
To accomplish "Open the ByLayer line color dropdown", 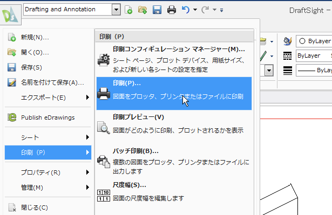I will [x=314, y=41].
